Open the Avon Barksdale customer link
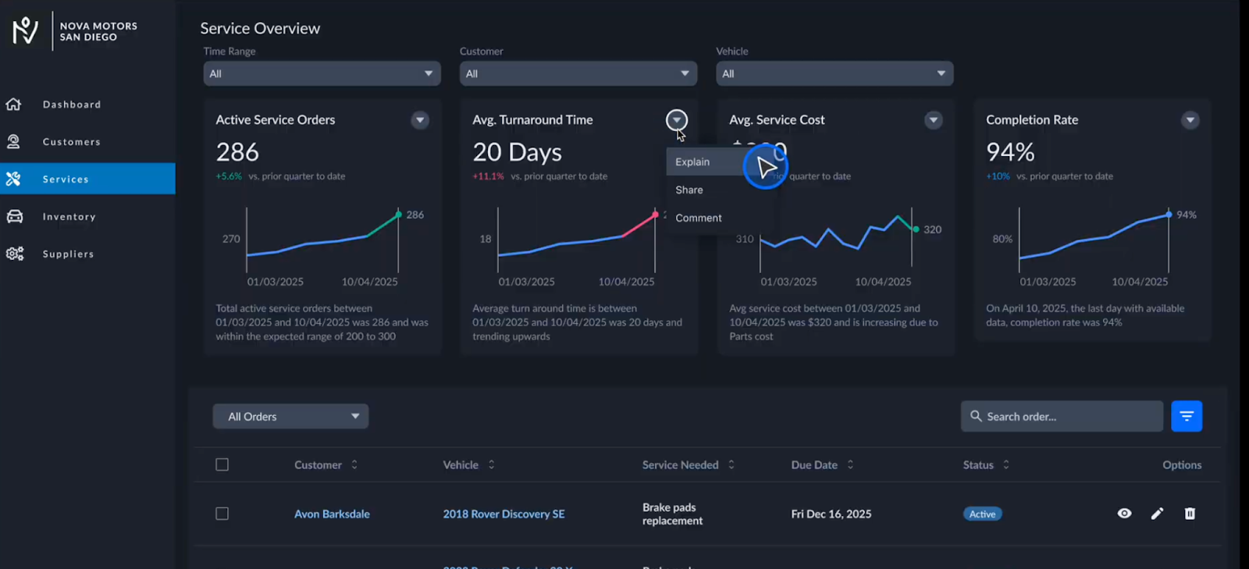1249x569 pixels. point(332,514)
